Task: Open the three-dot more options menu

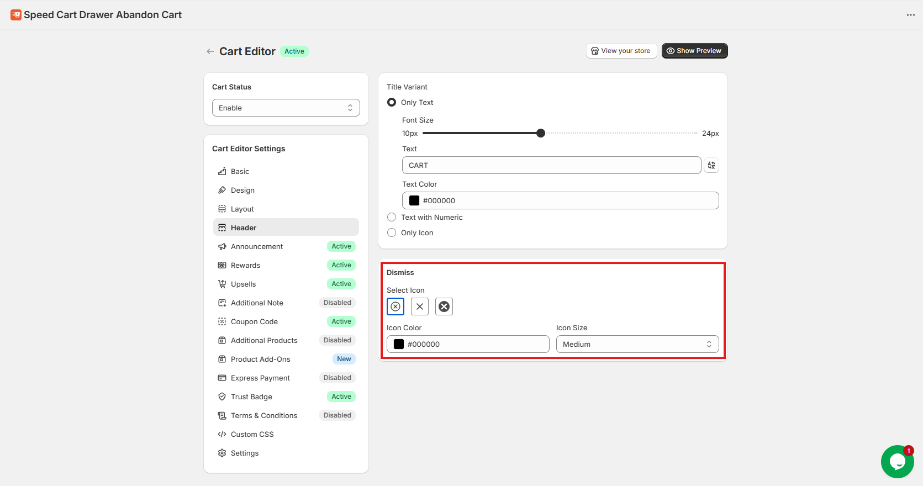Action: [x=910, y=15]
